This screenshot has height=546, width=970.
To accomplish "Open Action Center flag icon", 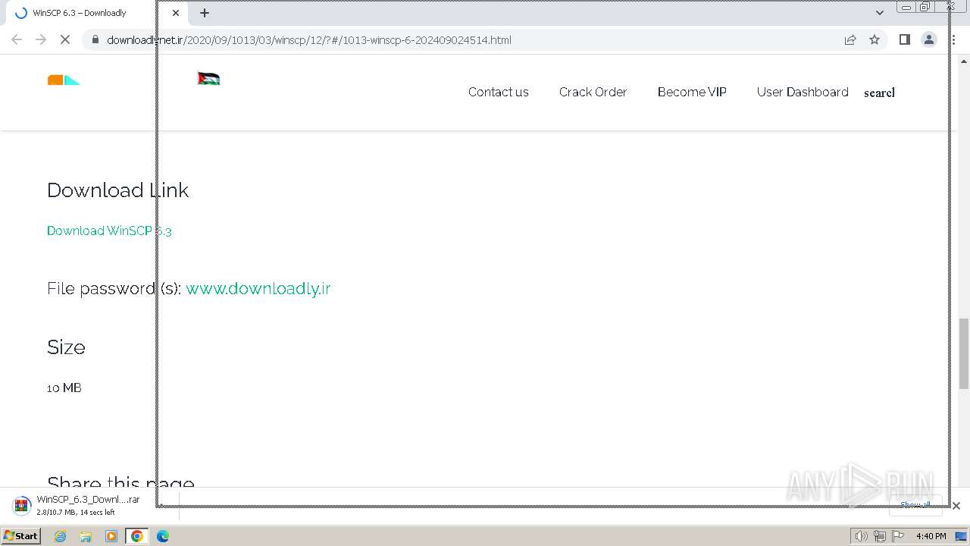I will pos(898,536).
